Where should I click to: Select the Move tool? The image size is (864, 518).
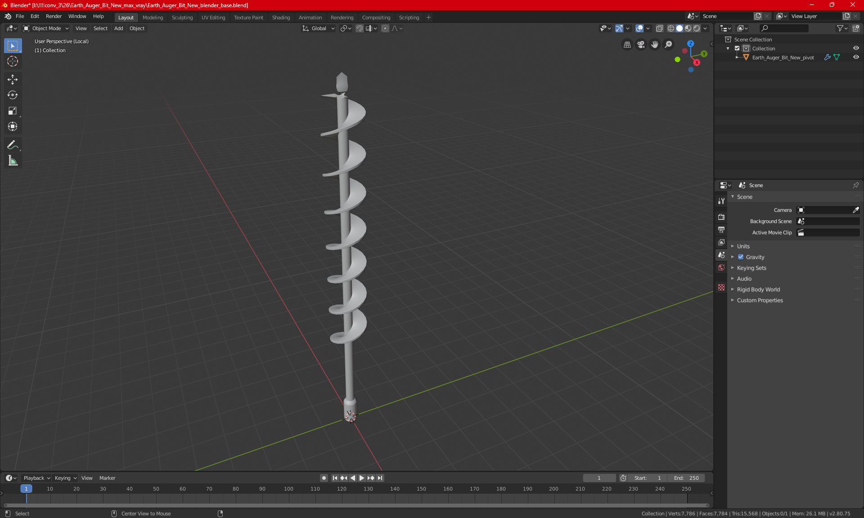[x=13, y=80]
